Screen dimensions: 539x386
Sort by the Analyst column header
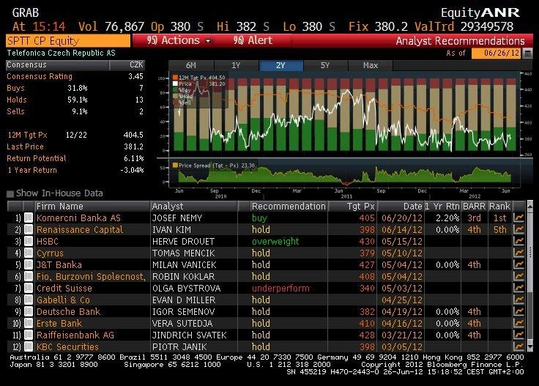[194, 207]
